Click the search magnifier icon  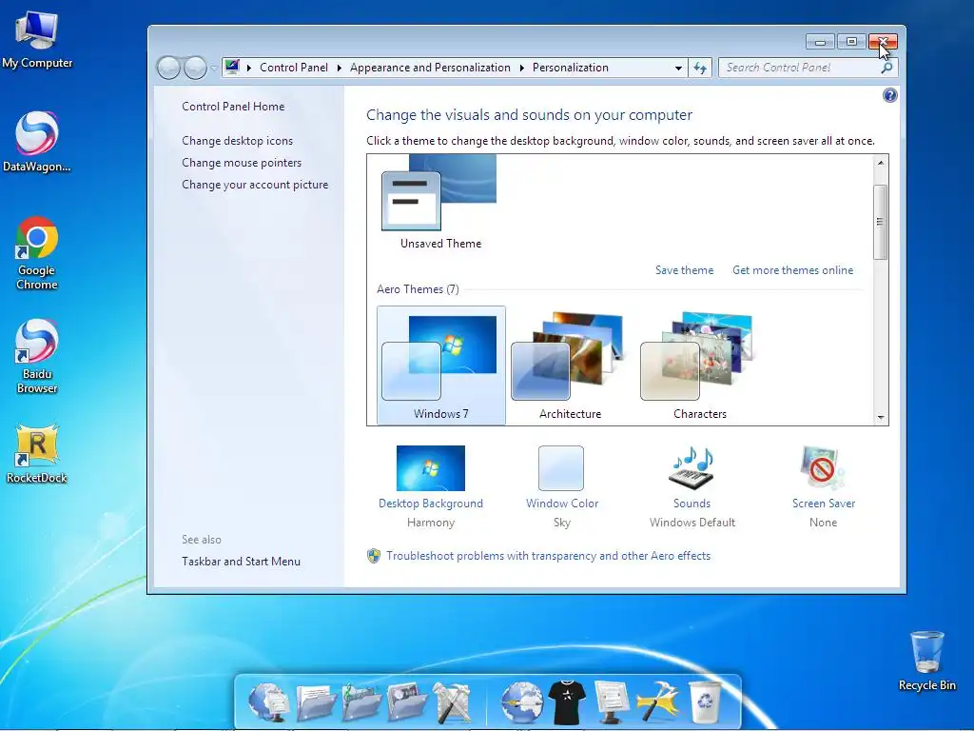click(x=886, y=68)
